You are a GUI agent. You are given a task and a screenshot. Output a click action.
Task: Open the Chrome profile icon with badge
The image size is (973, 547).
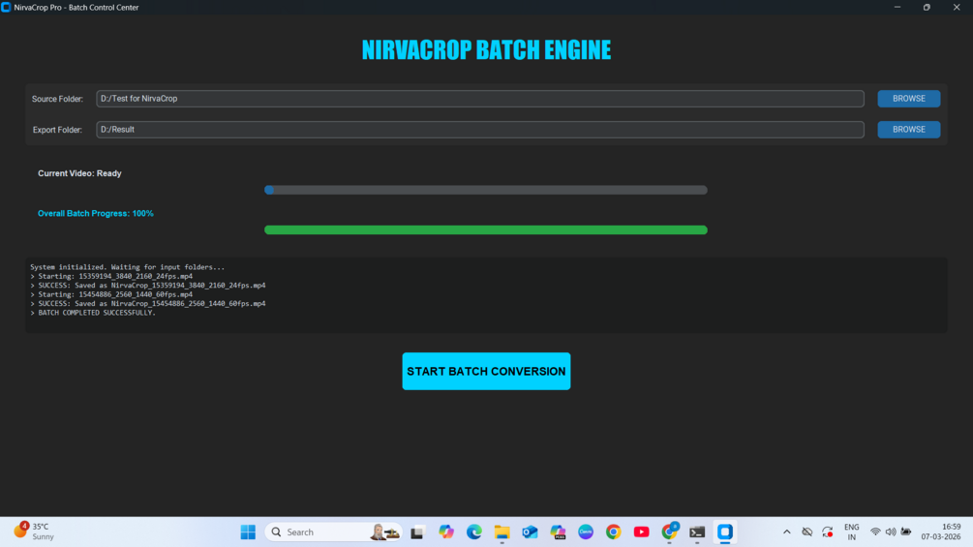[670, 532]
